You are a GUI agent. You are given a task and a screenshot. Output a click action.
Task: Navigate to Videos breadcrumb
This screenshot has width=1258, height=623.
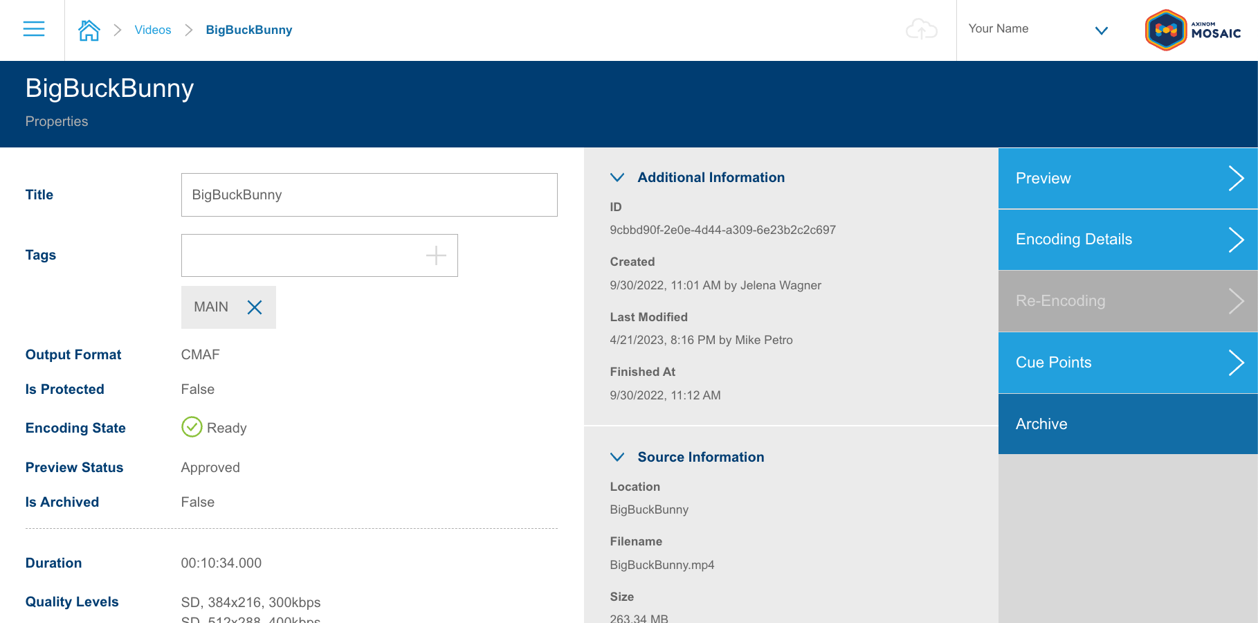153,30
